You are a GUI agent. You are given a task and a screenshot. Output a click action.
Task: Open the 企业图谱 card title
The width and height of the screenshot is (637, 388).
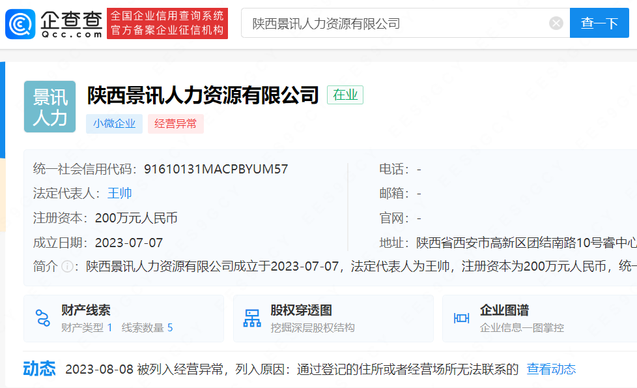pos(504,310)
